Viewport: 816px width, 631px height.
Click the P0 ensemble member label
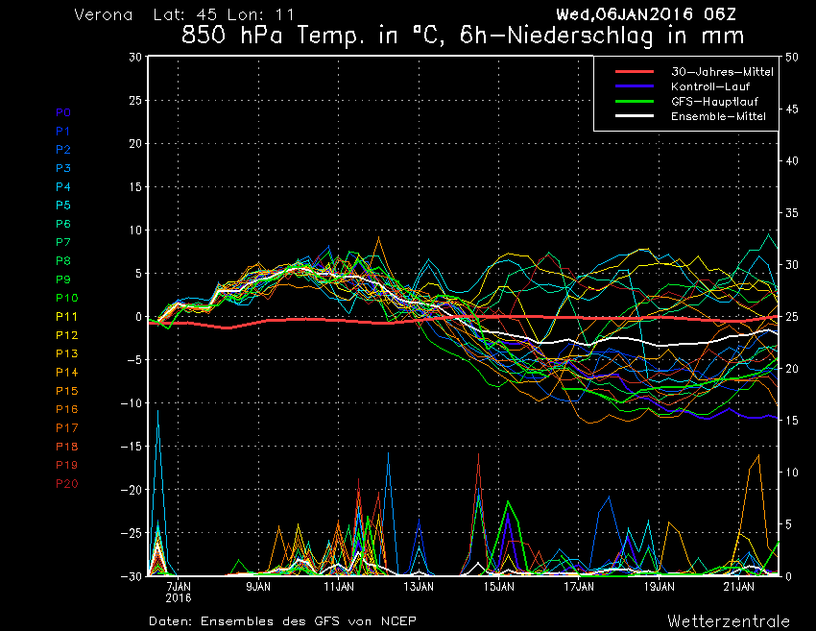click(63, 112)
